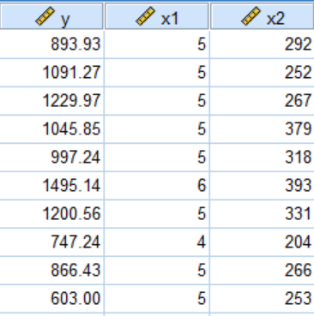Image resolution: width=314 pixels, height=316 pixels.
Task: Select the x1 cell in the 1045.85 row
Action: pyautogui.click(x=157, y=129)
